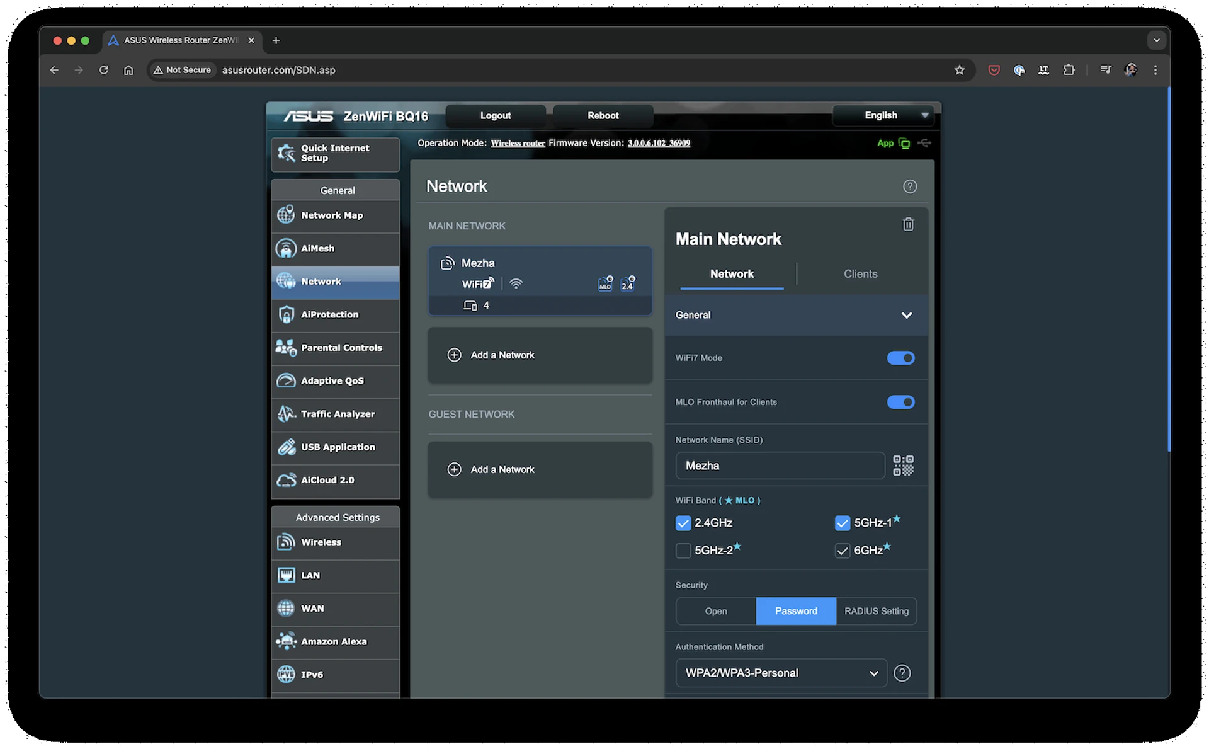Viewport: 1209px width, 749px height.
Task: Click the 2.4 band badge on Mezha card
Action: coord(627,284)
